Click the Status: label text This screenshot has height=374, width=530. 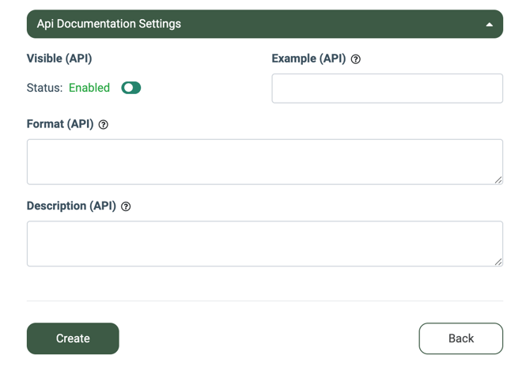(x=44, y=88)
